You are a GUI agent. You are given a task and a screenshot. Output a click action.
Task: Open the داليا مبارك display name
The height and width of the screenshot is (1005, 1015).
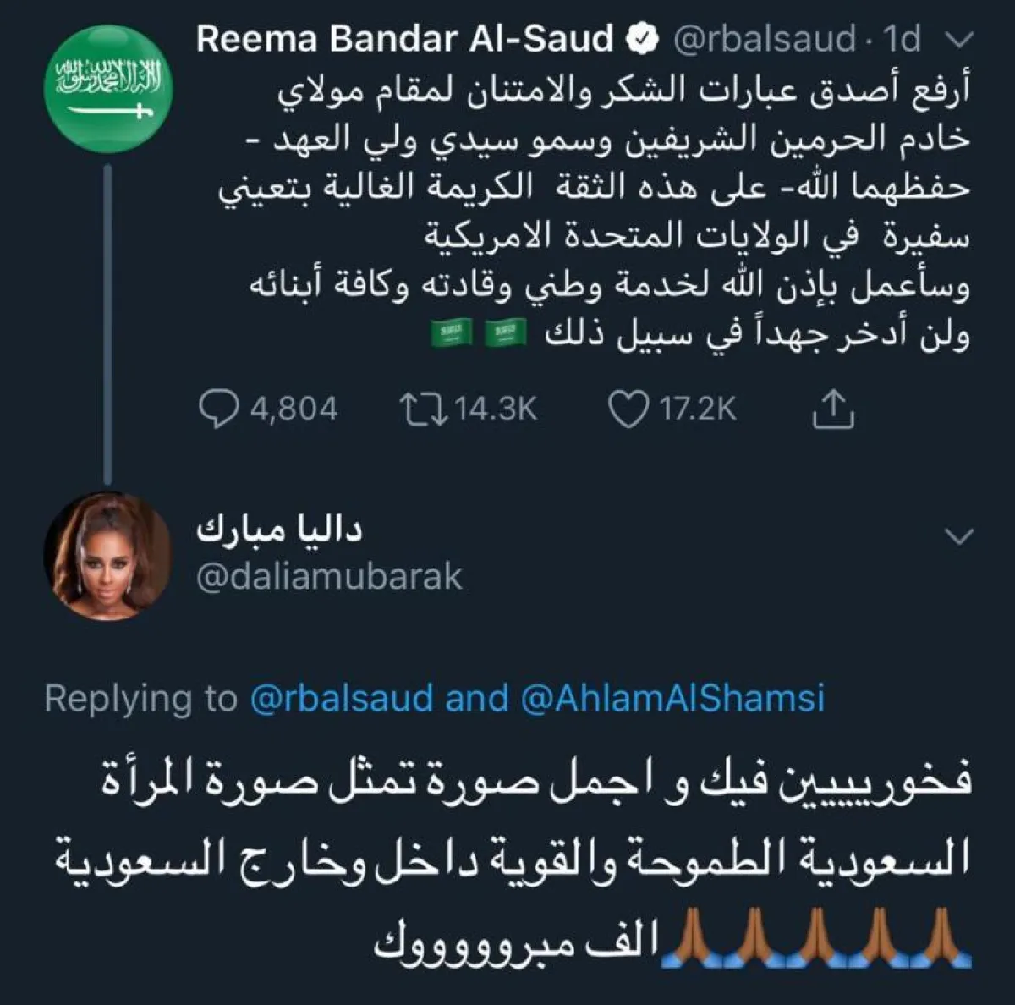280,530
